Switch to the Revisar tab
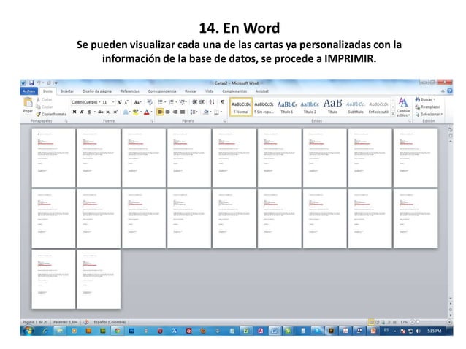This screenshot has height=349, width=466. pyautogui.click(x=191, y=91)
